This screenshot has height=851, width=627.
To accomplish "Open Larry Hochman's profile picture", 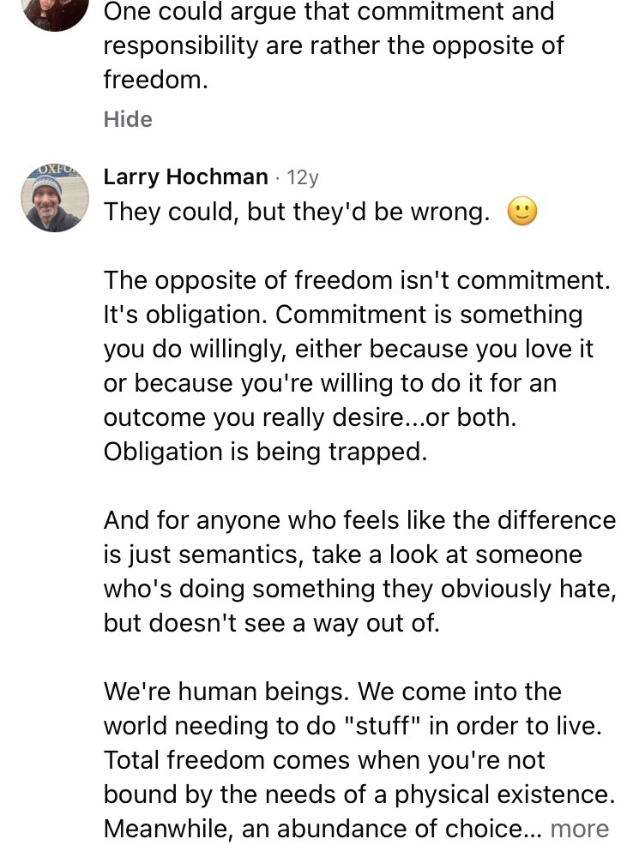I will pos(55,198).
